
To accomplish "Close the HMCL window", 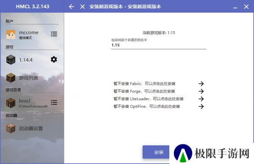I will pos(246,7).
